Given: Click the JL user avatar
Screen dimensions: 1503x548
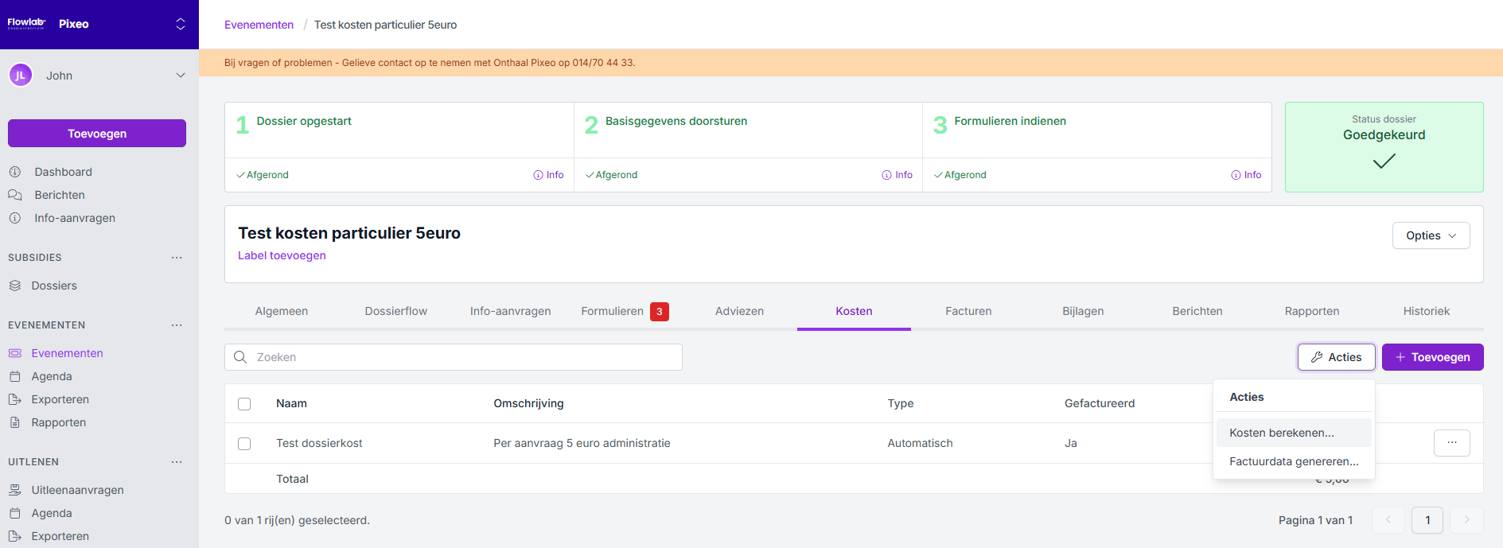Looking at the screenshot, I should pos(21,76).
